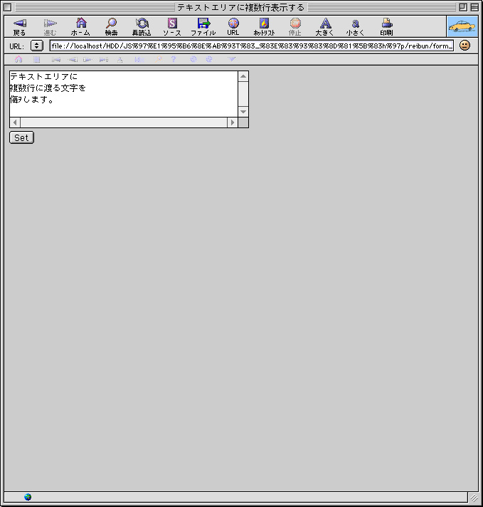Click the smiley face HTML status icon
The image size is (483, 507).
click(465, 46)
